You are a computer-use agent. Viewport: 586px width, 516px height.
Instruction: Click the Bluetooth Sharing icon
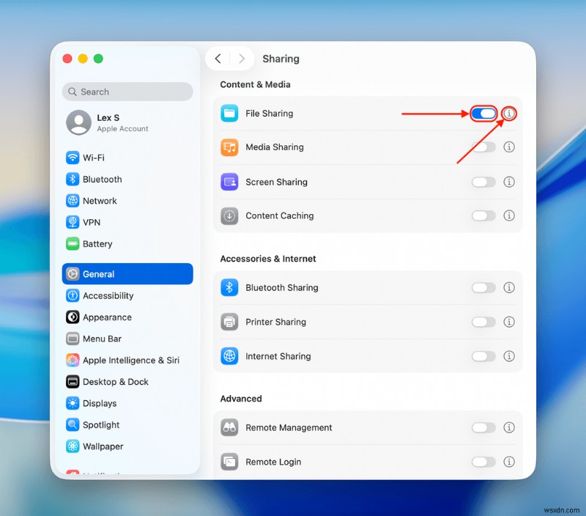[229, 287]
